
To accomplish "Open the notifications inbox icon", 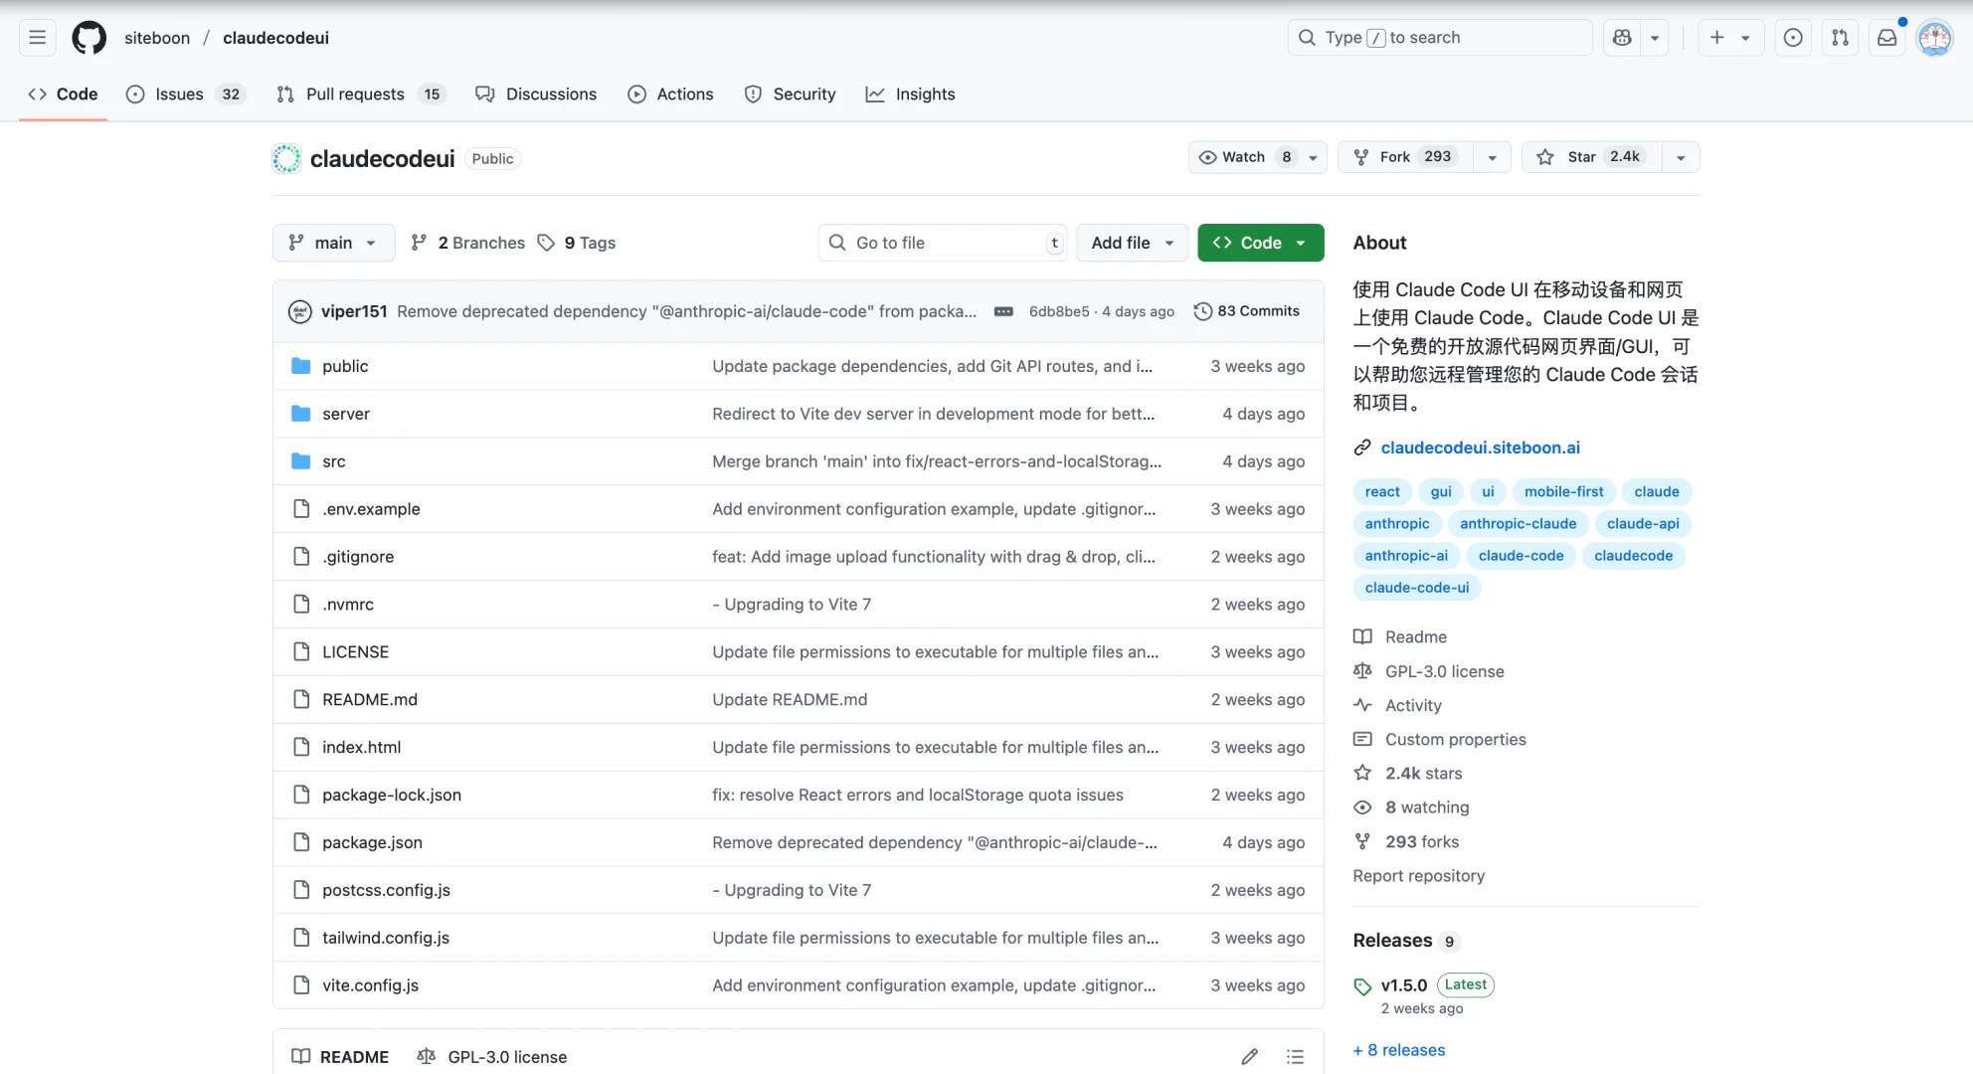I will [1886, 38].
